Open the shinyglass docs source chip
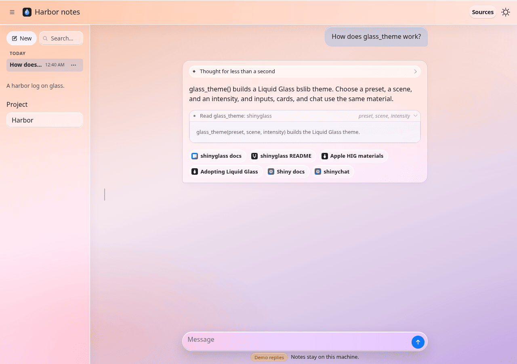Image resolution: width=517 pixels, height=364 pixels. [217, 156]
